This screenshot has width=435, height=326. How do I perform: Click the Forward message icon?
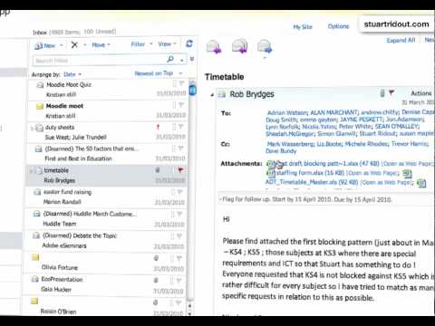point(265,47)
